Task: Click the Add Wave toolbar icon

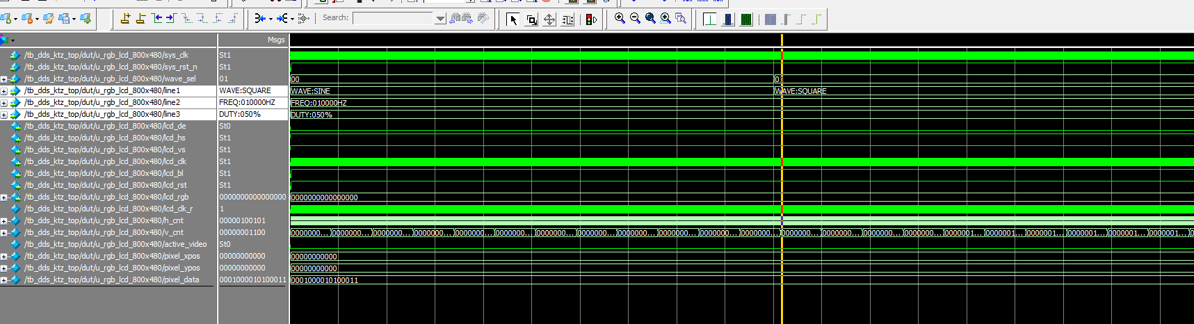Action: tap(6, 19)
